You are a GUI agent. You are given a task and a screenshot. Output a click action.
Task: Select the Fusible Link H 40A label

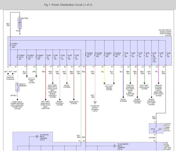click(x=31, y=57)
